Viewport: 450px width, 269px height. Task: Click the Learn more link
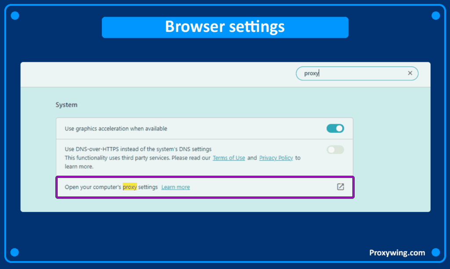(x=175, y=187)
